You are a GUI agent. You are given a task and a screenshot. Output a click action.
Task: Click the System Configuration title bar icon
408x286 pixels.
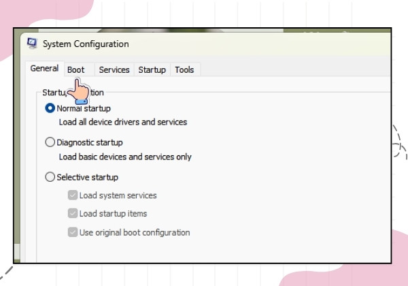[x=32, y=43]
